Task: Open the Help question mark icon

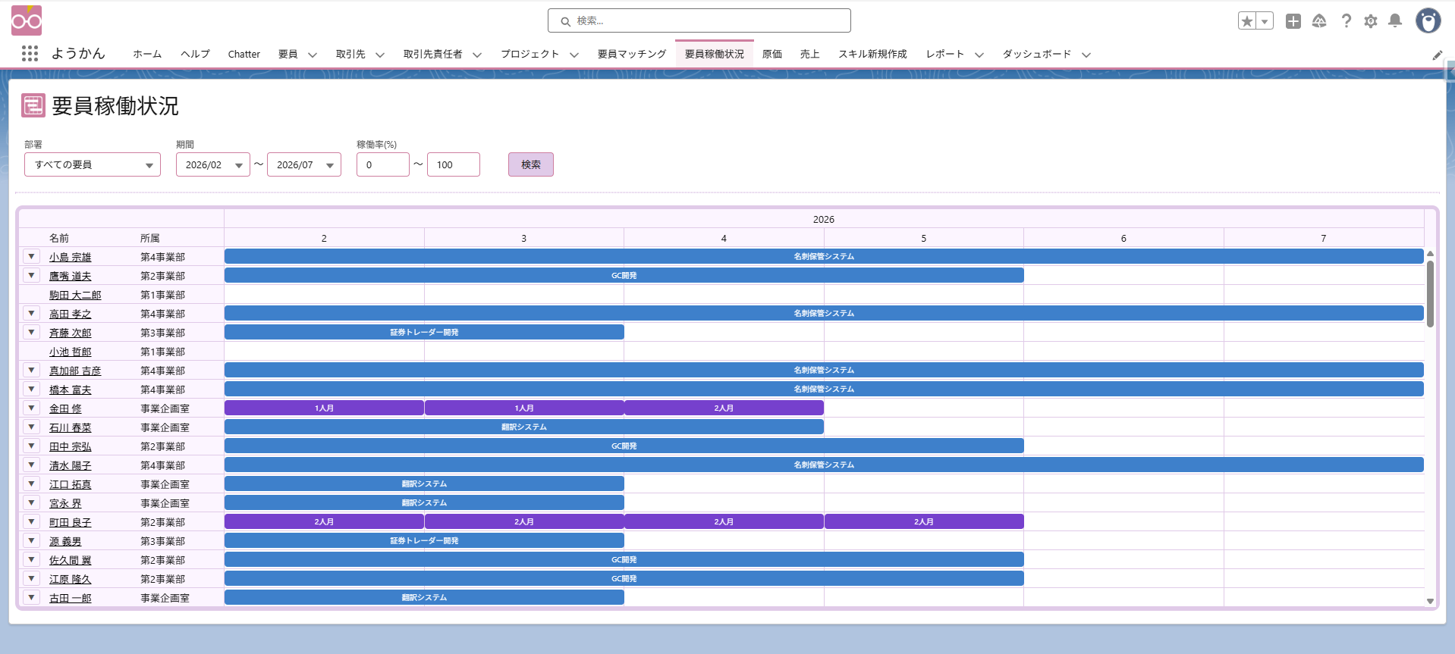Action: pos(1346,21)
